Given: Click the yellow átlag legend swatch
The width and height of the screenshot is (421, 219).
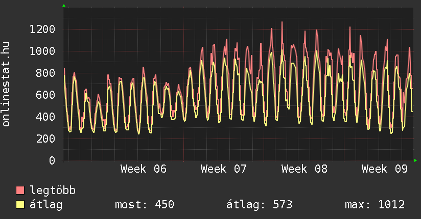Looking at the screenshot, I should (x=20, y=205).
